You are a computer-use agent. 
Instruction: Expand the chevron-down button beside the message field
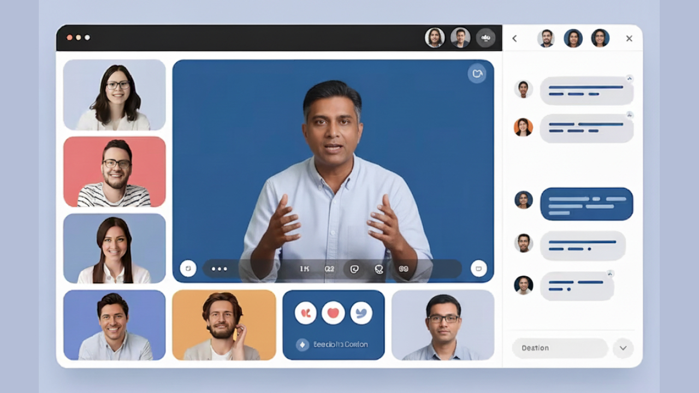623,348
